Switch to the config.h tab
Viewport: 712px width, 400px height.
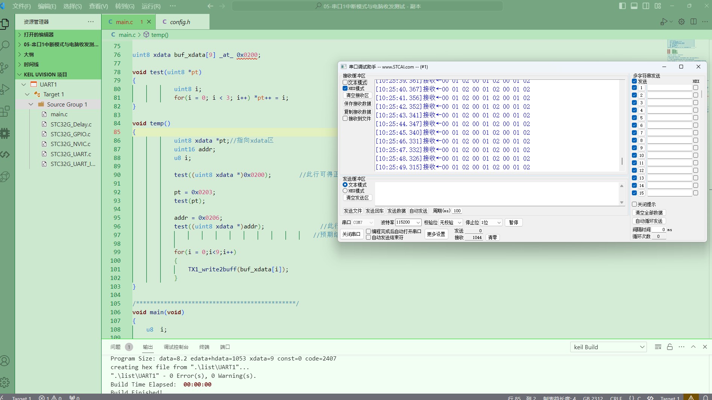pos(180,22)
